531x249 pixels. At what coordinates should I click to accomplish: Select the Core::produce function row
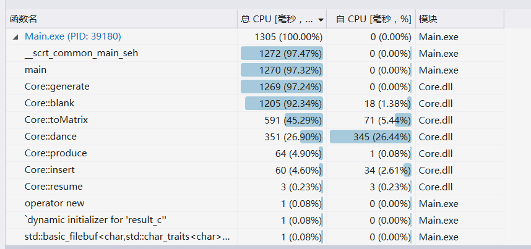point(254,153)
